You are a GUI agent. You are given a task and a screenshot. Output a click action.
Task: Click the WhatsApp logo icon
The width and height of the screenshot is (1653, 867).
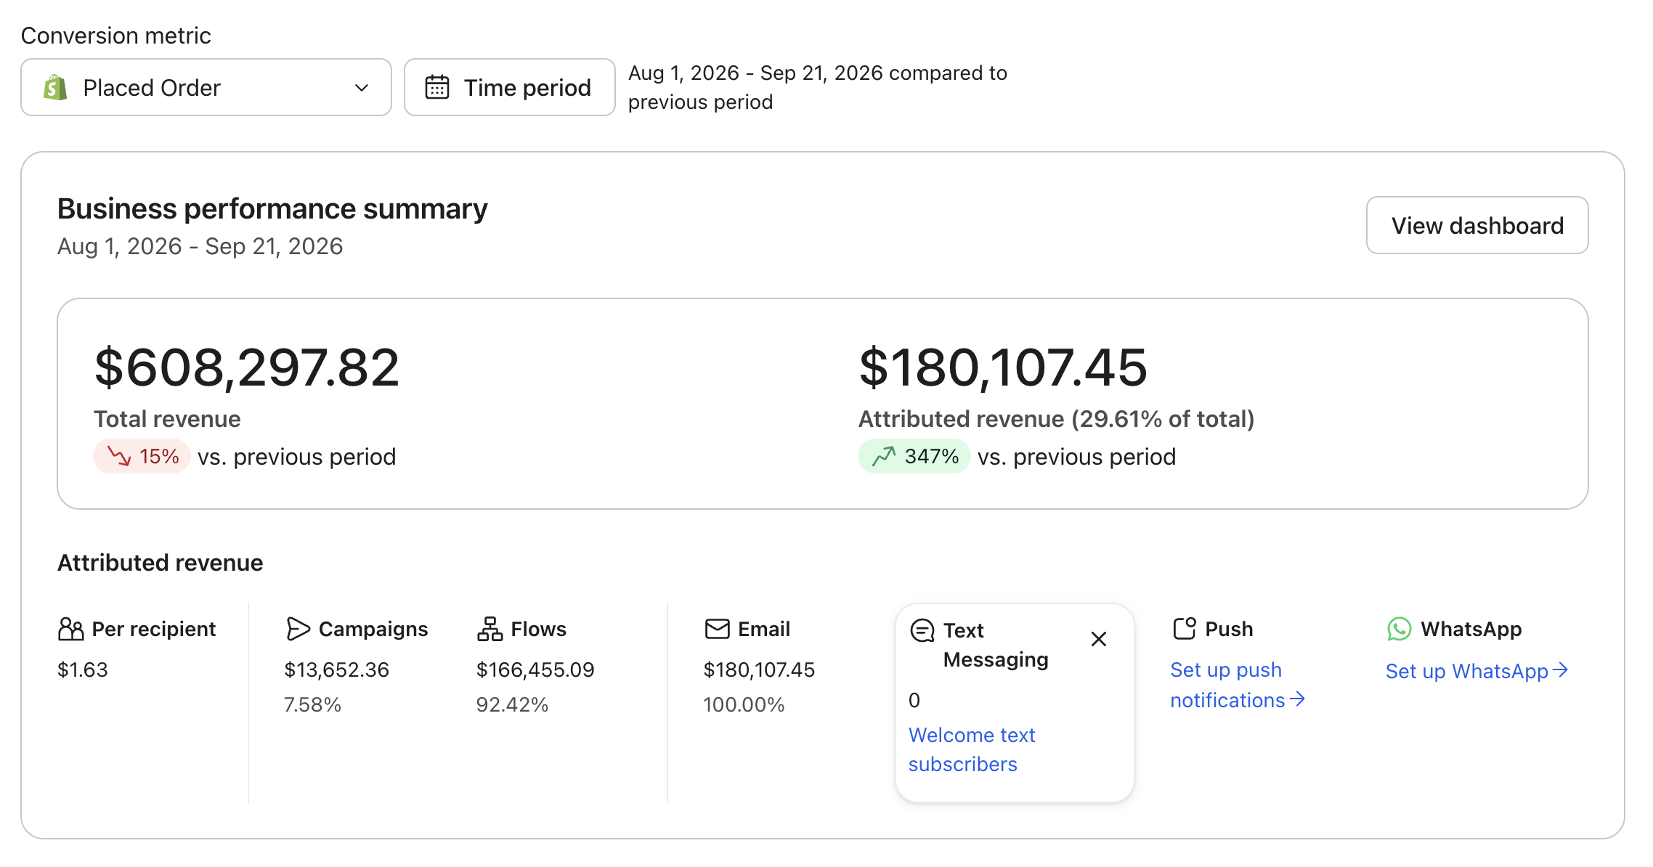click(1399, 629)
